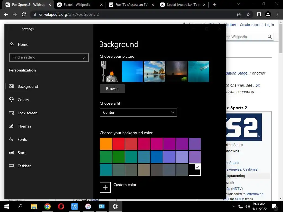Pick the orange background color swatch
Viewport: 283px width, 212px height.
click(106, 144)
